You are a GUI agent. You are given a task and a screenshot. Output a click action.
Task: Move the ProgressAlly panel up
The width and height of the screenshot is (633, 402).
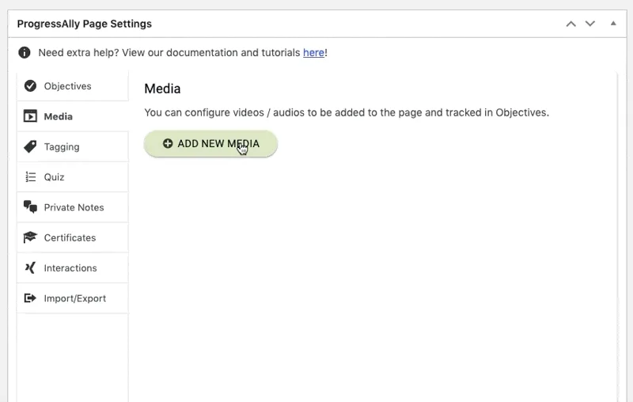pos(570,24)
